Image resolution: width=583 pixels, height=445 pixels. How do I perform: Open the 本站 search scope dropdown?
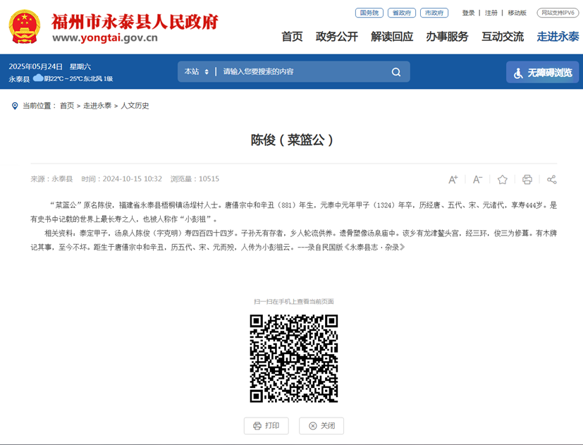click(197, 72)
